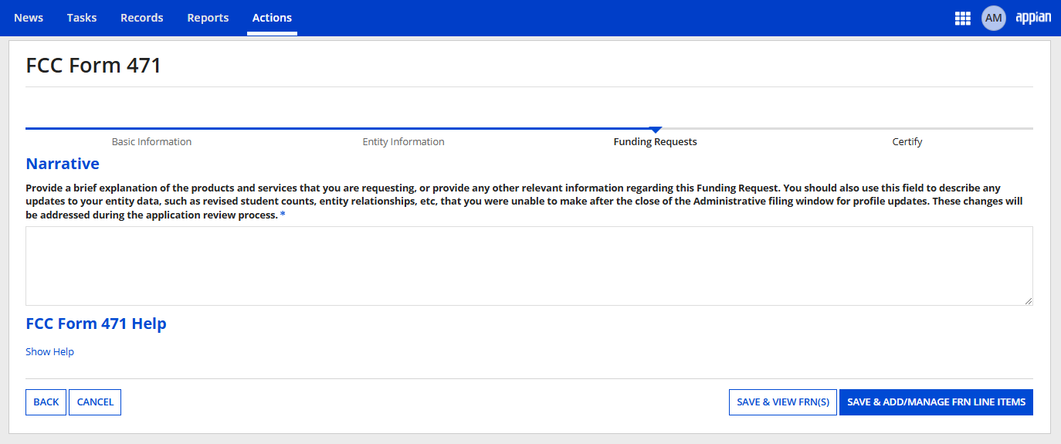Select the Actions tab
The height and width of the screenshot is (444, 1061).
pos(272,18)
